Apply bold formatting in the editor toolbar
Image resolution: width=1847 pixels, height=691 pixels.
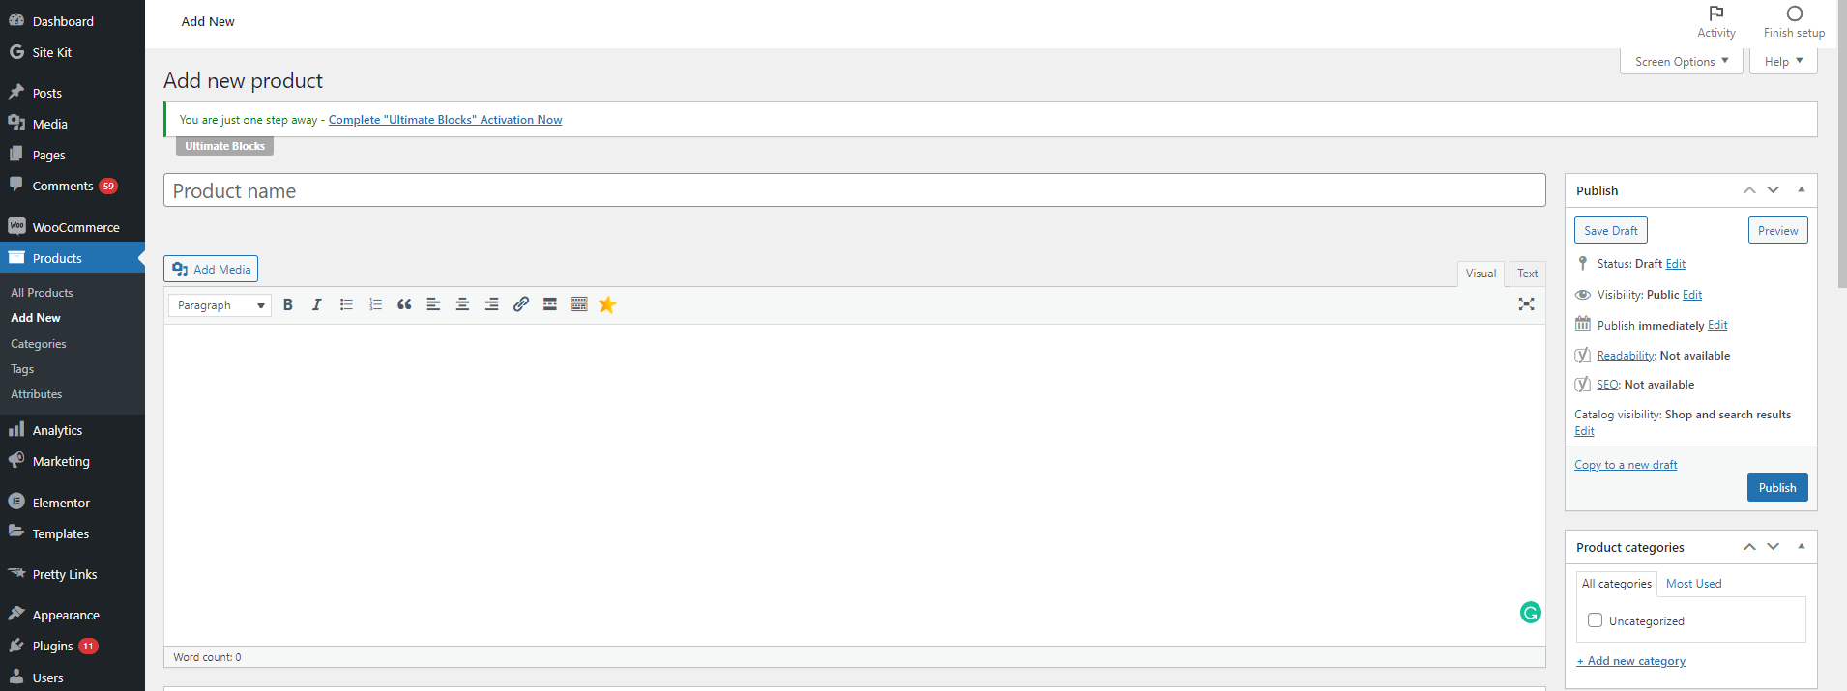click(287, 304)
